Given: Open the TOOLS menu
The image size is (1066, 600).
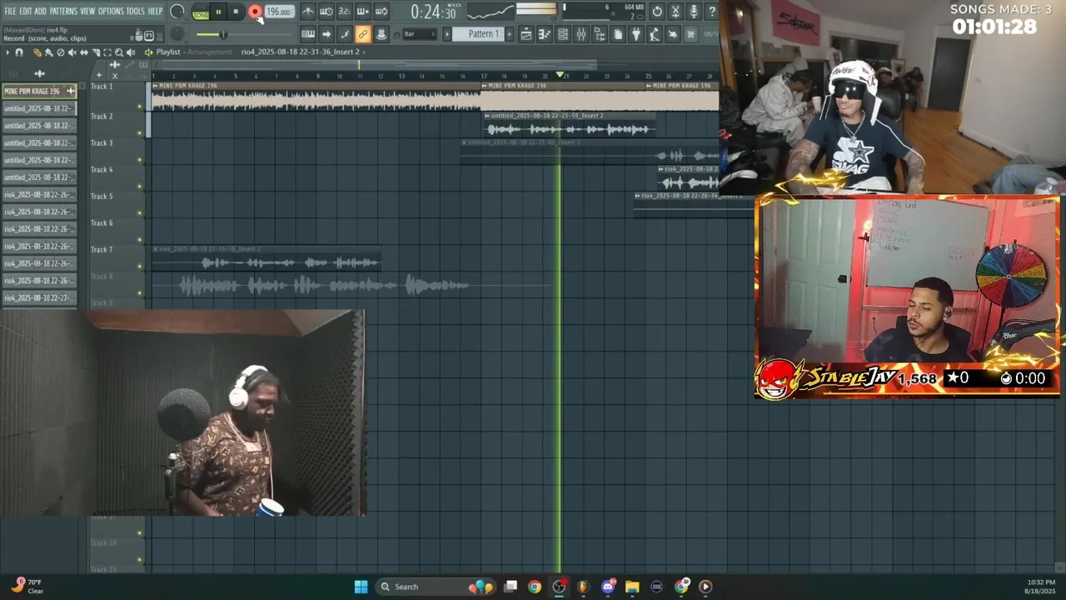Looking at the screenshot, I should (x=136, y=11).
